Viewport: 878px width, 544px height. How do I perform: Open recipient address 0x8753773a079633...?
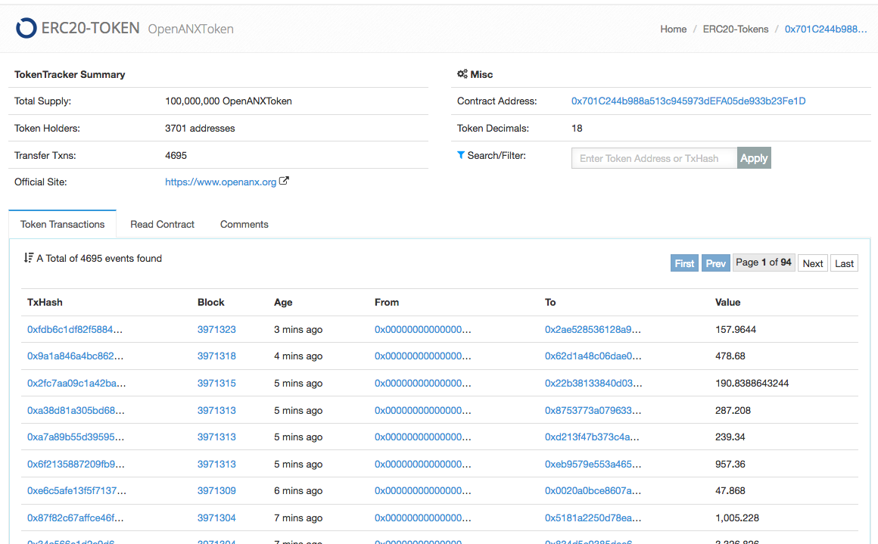coord(593,410)
